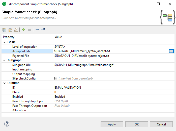
Task: Click the subgraph component icon in header
Action: [x=166, y=17]
